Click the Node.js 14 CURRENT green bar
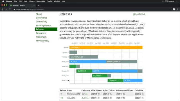The image size is (180, 101). [115, 81]
